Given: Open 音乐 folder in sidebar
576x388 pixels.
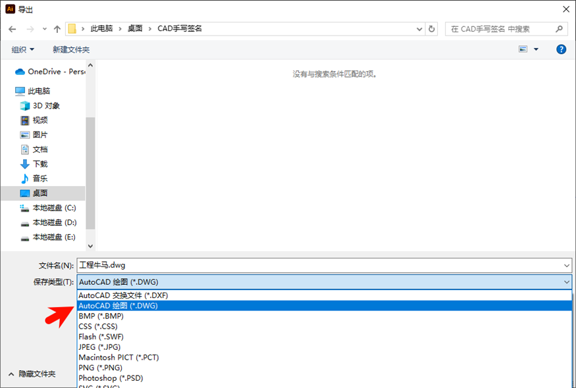Looking at the screenshot, I should (x=34, y=178).
